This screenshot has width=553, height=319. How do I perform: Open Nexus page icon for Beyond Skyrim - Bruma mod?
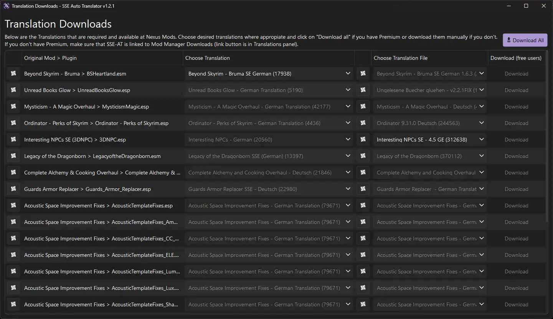[x=13, y=74]
